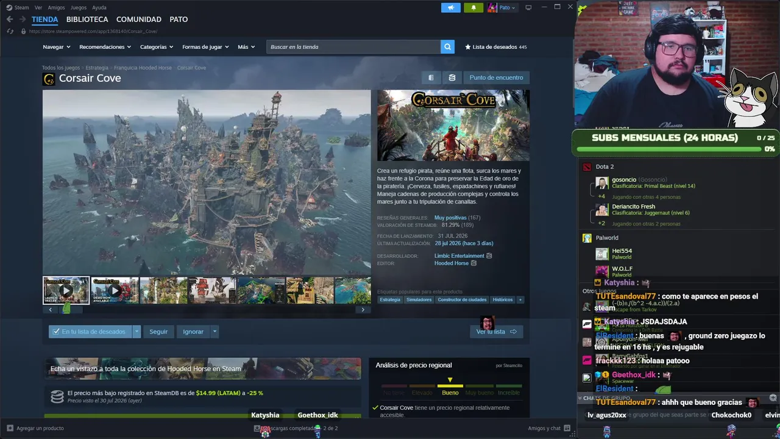Click Agregar un producto
The image size is (780, 439).
pos(35,428)
